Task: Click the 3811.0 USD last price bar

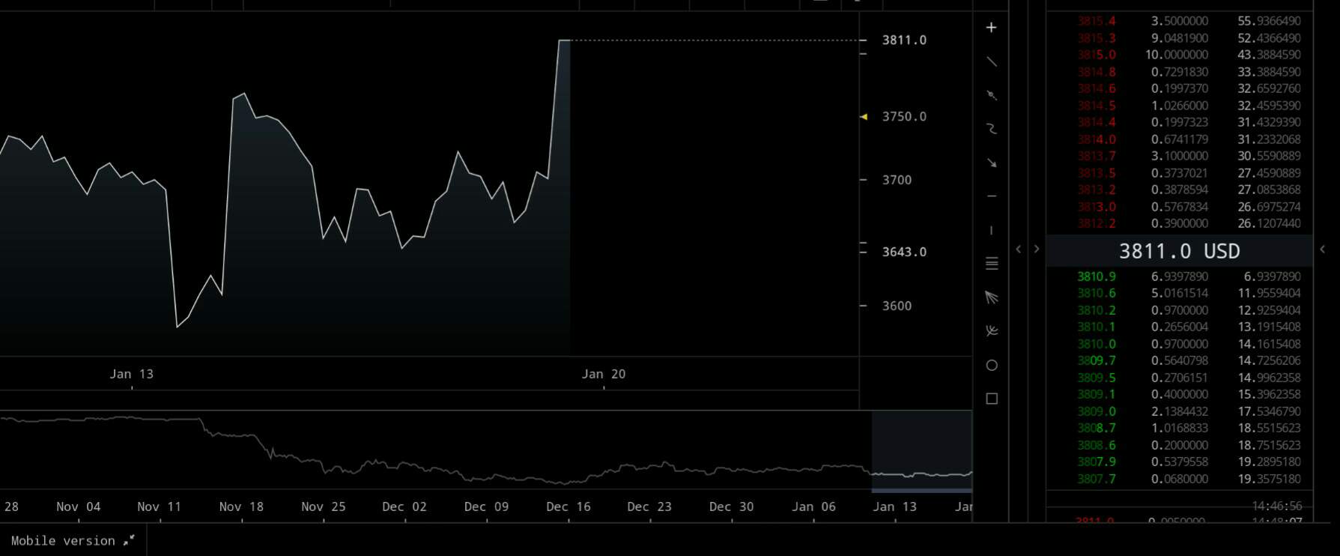Action: point(1179,251)
